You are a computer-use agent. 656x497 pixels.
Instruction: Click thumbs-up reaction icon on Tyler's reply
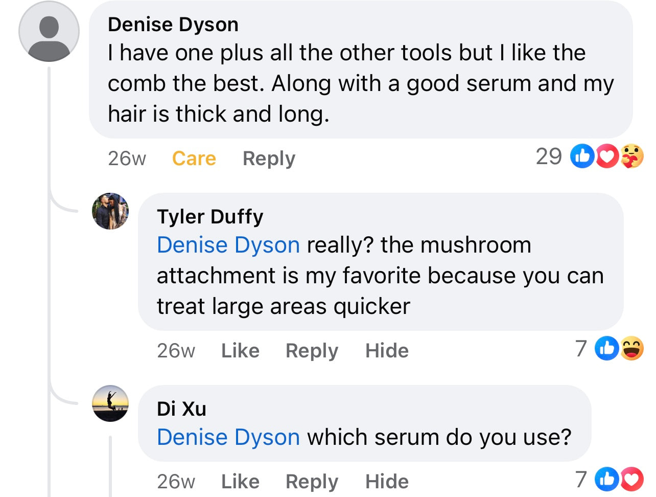coord(607,349)
